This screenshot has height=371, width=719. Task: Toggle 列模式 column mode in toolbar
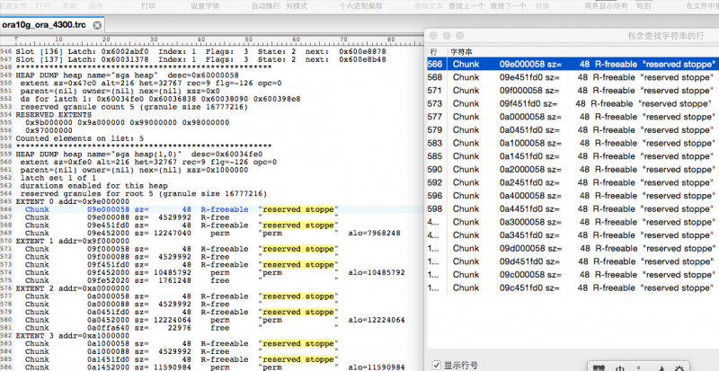[297, 6]
